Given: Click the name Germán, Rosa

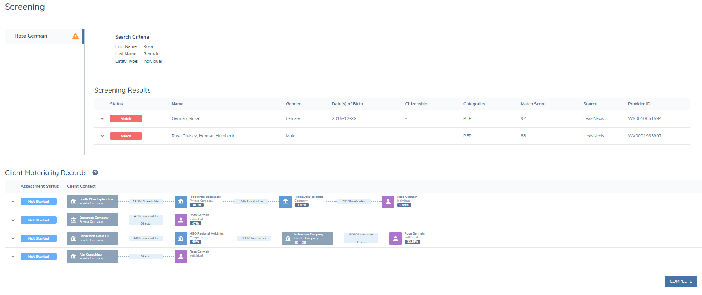Looking at the screenshot, I should 185,118.
